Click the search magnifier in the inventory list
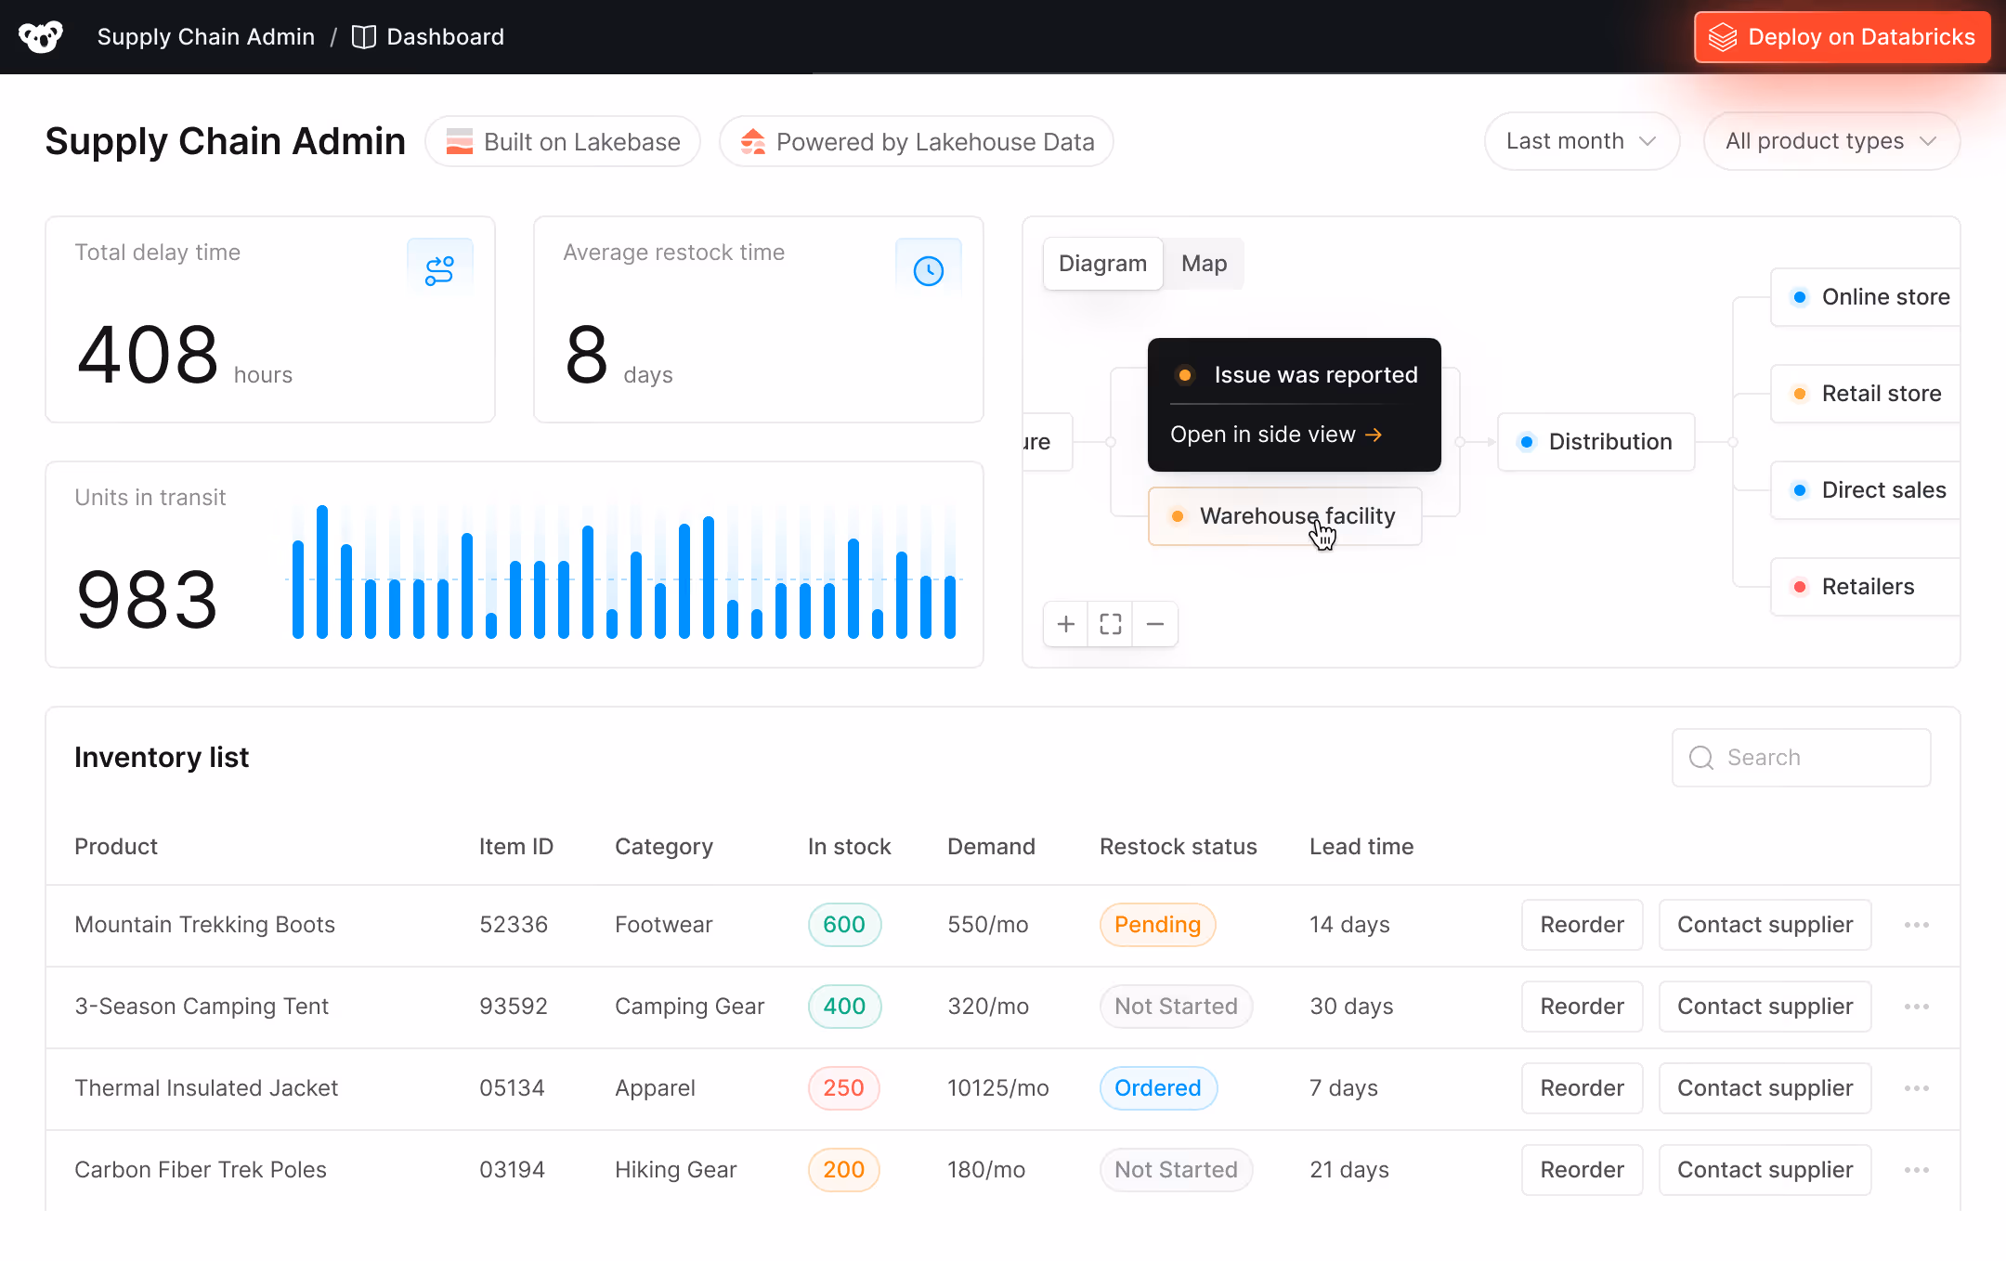This screenshot has height=1261, width=2006. (1700, 758)
